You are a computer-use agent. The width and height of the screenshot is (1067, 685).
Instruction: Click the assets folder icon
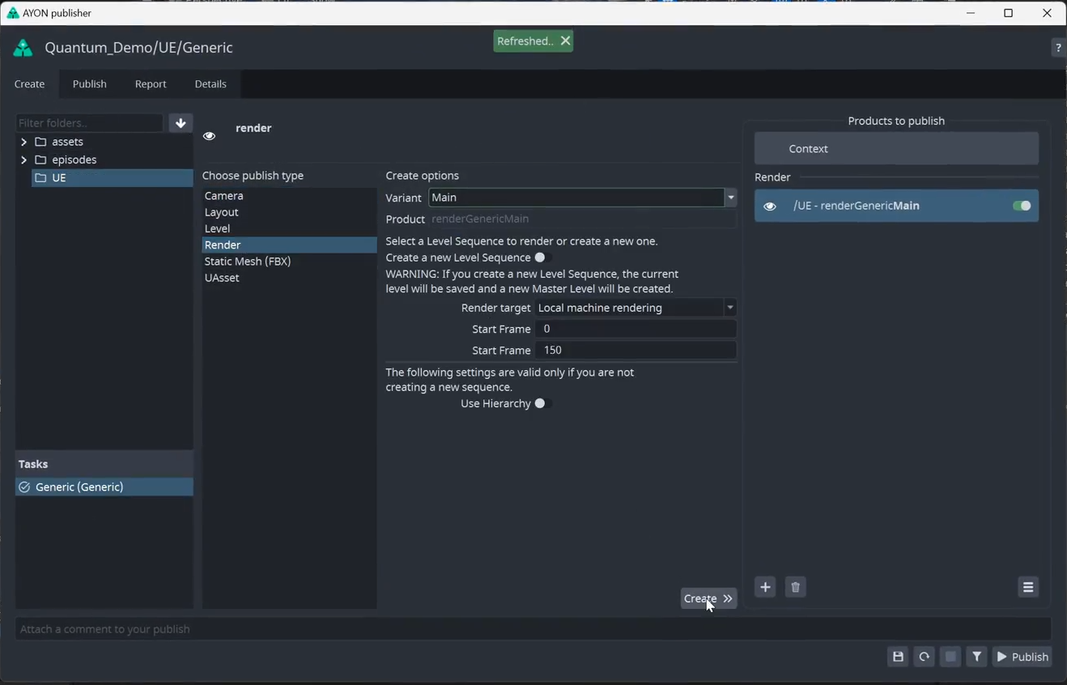pyautogui.click(x=40, y=142)
